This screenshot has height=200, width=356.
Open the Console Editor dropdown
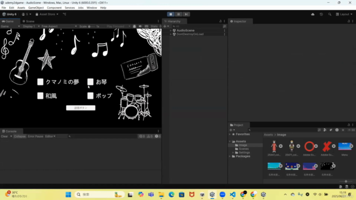pos(50,136)
